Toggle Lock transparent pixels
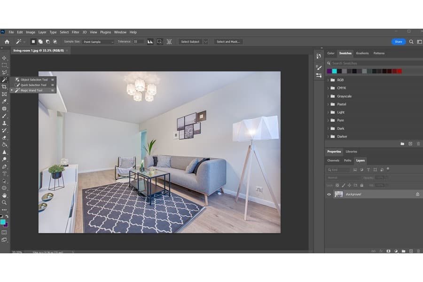 point(337,185)
